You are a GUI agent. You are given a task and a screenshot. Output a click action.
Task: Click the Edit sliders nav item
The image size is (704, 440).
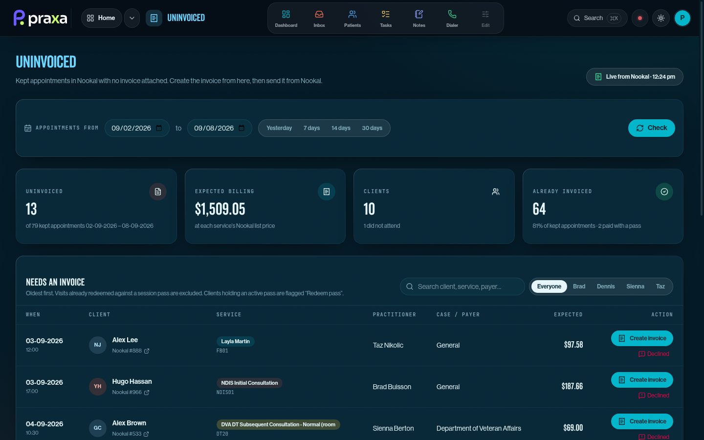tap(485, 19)
